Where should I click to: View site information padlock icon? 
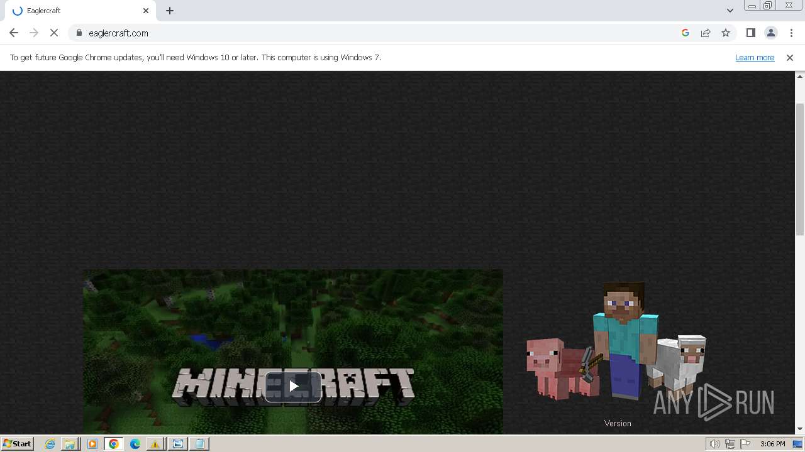[x=79, y=33]
